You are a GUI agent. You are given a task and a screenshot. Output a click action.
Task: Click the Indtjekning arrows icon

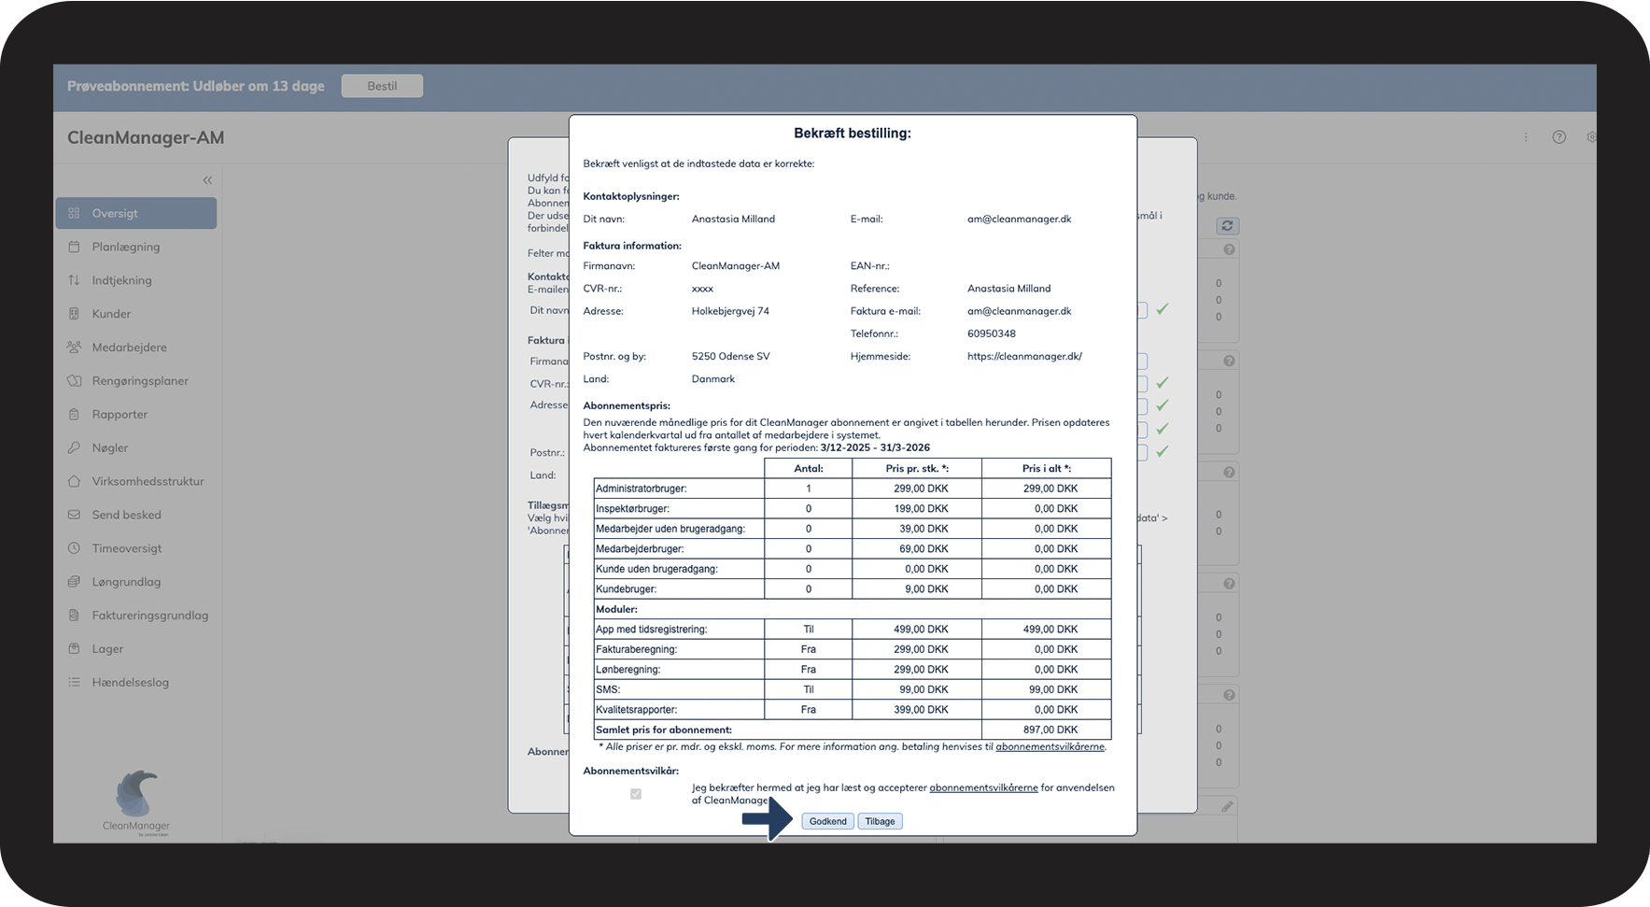click(x=74, y=280)
